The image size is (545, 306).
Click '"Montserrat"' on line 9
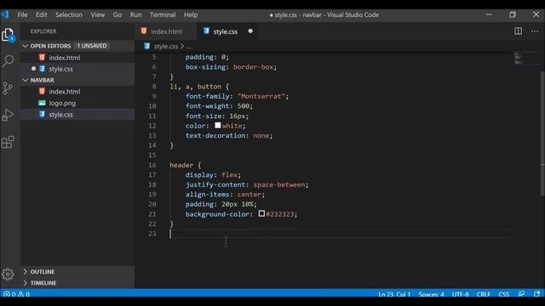261,96
